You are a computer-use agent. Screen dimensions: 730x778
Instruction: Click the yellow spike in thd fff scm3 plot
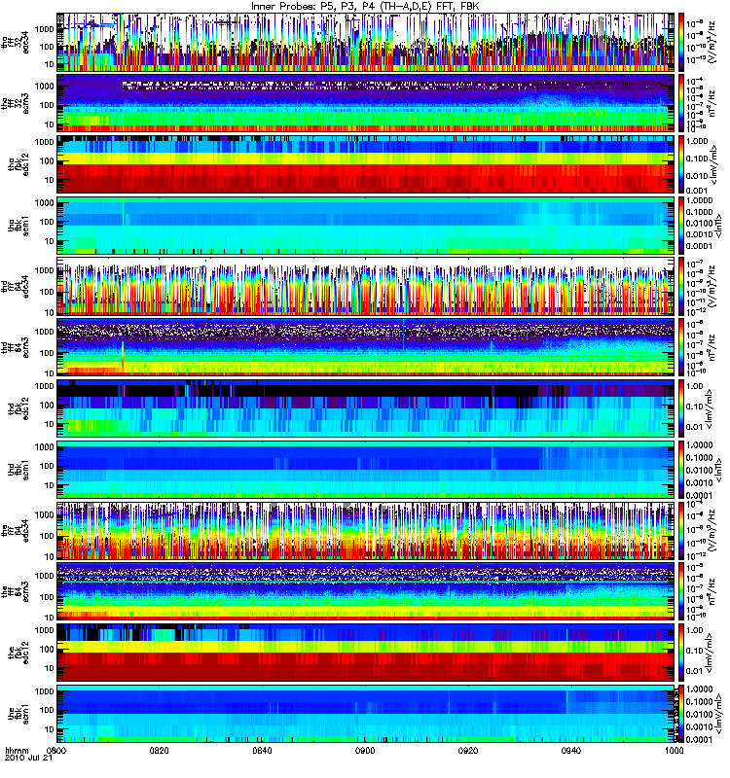[x=123, y=356]
